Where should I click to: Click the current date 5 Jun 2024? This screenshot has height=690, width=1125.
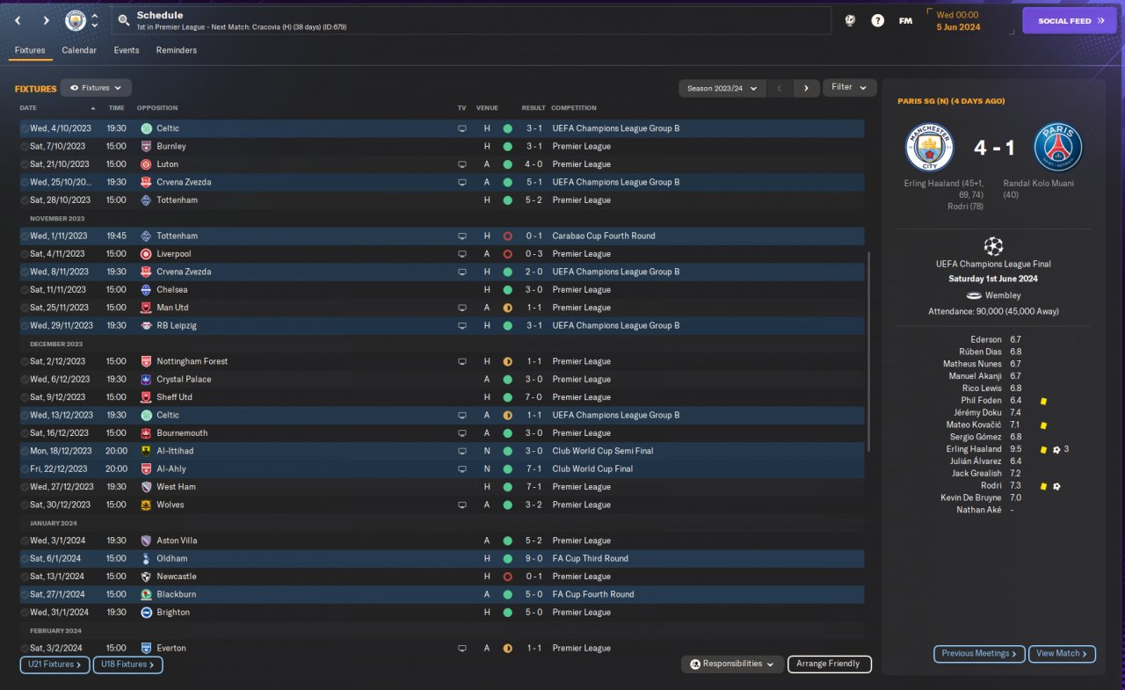[958, 27]
